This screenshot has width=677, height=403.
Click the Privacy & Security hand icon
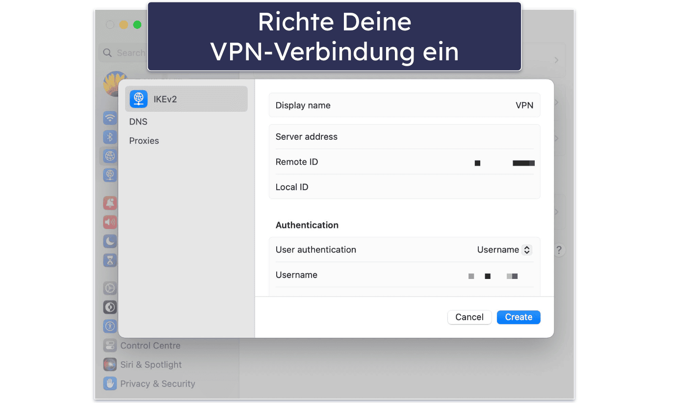tap(110, 384)
